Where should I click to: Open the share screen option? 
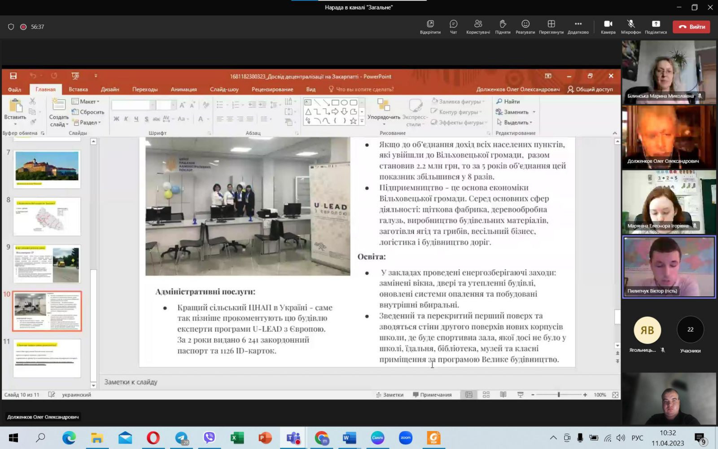click(x=656, y=26)
